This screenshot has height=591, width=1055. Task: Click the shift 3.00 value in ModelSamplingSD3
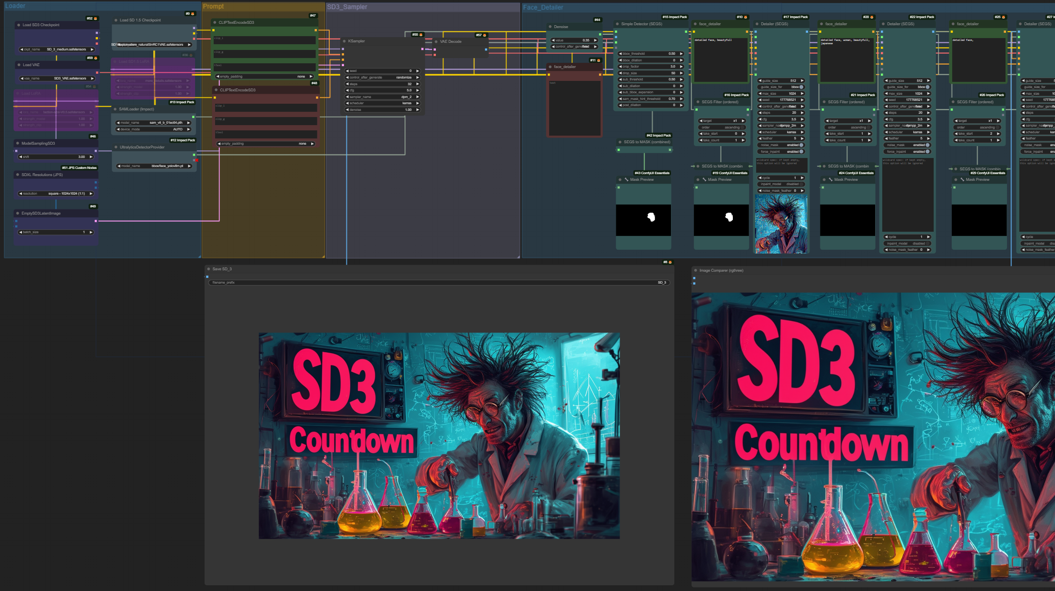(x=81, y=157)
